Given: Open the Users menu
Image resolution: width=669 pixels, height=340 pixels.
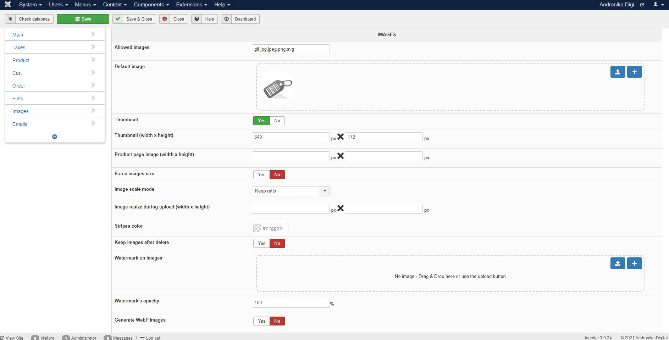Looking at the screenshot, I should [58, 5].
